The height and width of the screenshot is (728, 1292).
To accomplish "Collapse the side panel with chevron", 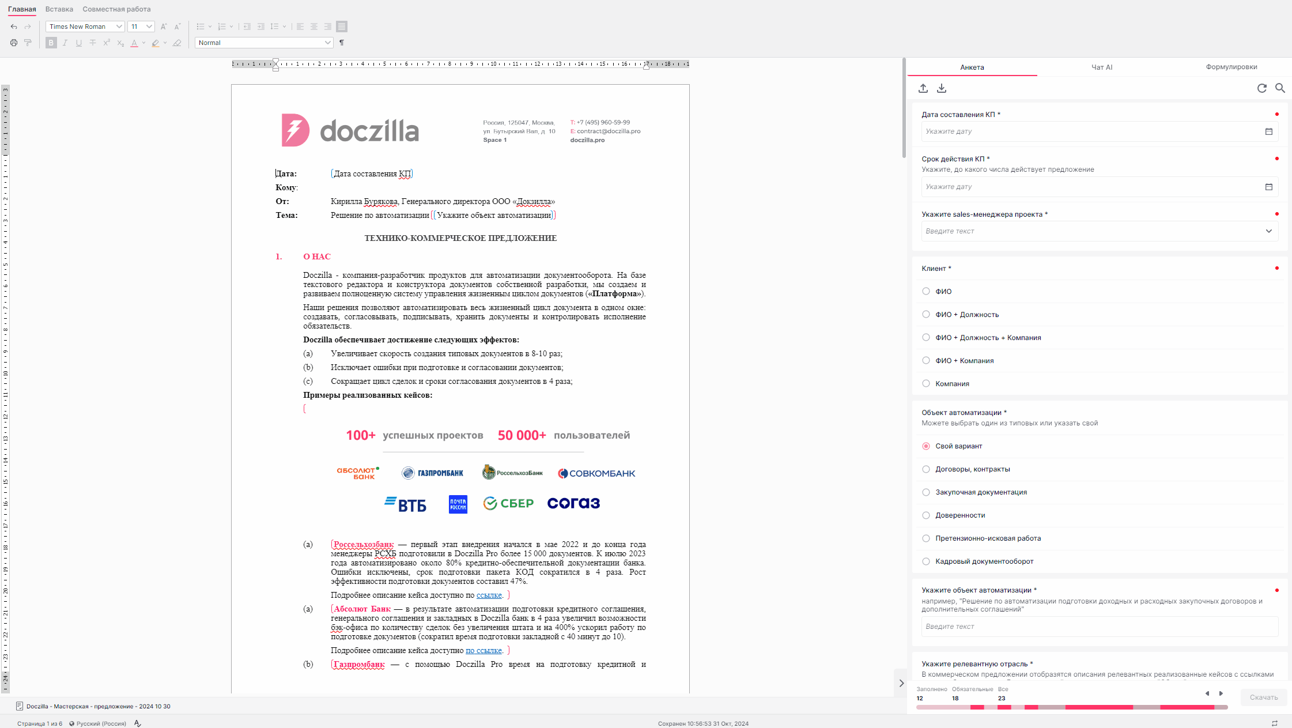I will click(x=901, y=683).
